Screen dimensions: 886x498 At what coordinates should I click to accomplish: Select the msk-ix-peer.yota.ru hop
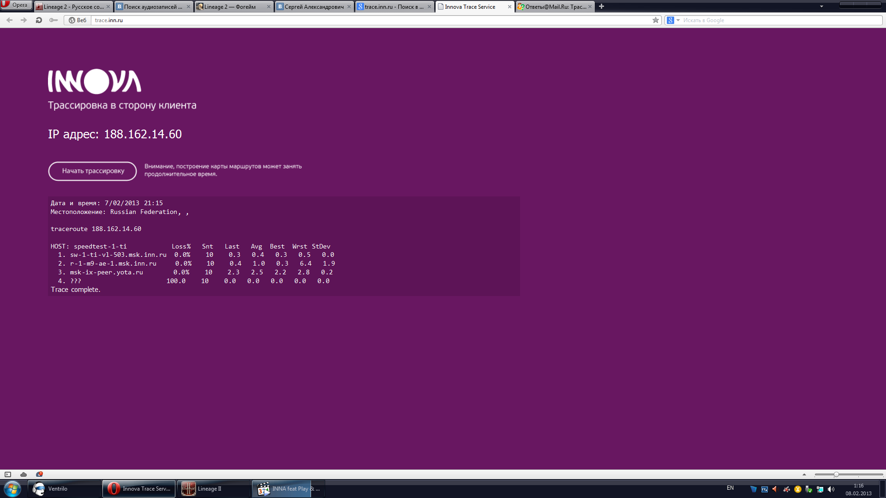[107, 273]
